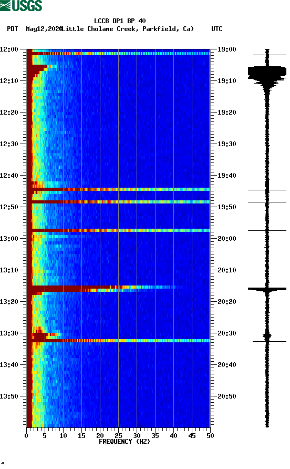
Task: Select the title text LCCB DP1 BP 40
Action: tap(120, 21)
